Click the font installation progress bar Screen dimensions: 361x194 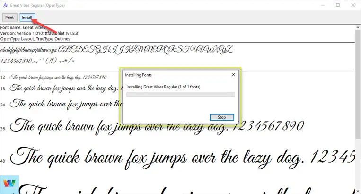point(180,94)
